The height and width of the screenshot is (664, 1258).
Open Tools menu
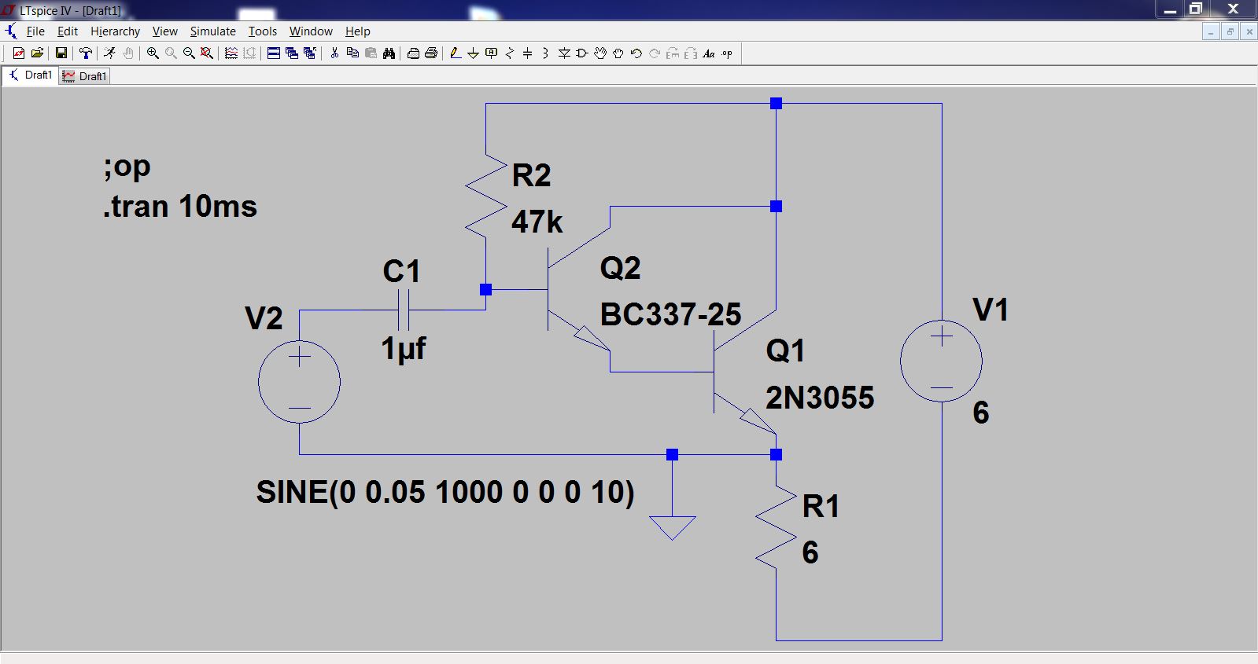click(263, 31)
